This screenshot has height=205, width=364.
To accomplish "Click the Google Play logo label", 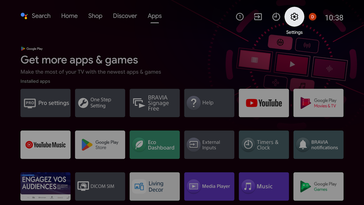I will 32,49.
